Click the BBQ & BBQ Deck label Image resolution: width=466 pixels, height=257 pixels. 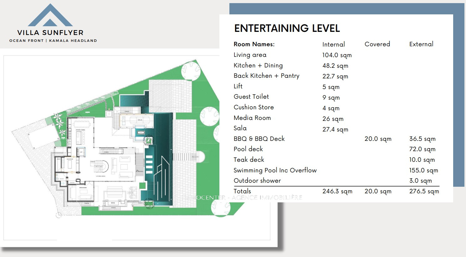coord(259,139)
